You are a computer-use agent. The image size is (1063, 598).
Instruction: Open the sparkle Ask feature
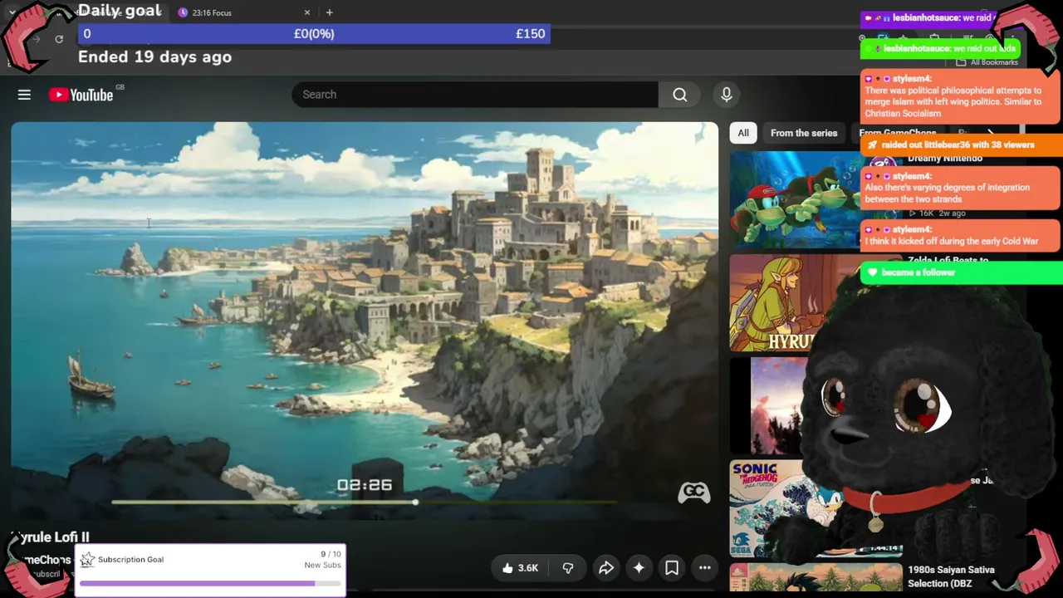(639, 568)
